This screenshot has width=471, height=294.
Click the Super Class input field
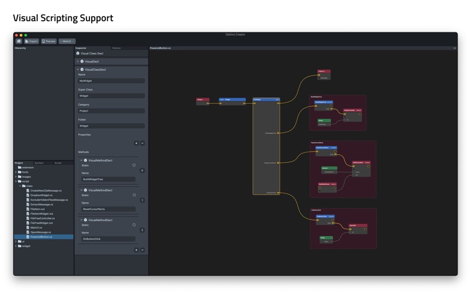click(111, 96)
